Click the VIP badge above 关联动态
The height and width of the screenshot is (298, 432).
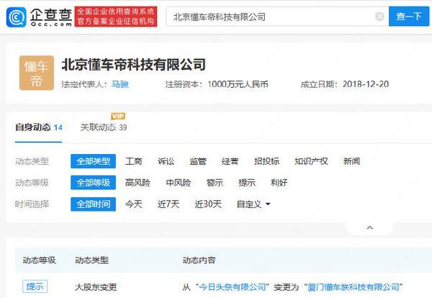(x=118, y=116)
